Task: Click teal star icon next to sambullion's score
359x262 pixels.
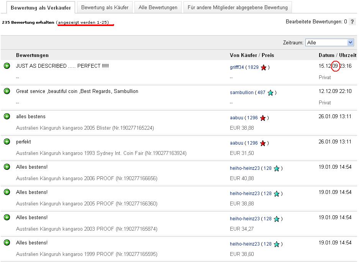Action: tap(270, 93)
